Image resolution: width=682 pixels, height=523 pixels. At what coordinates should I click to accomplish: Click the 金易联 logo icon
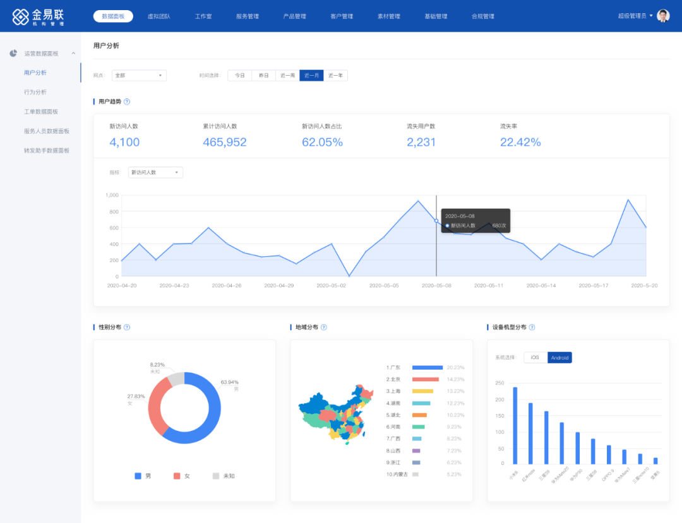pyautogui.click(x=21, y=16)
